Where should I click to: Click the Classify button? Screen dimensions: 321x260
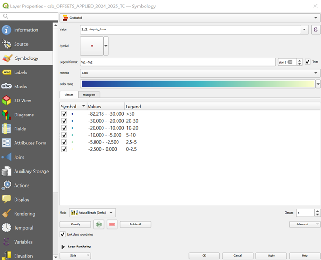(75, 224)
